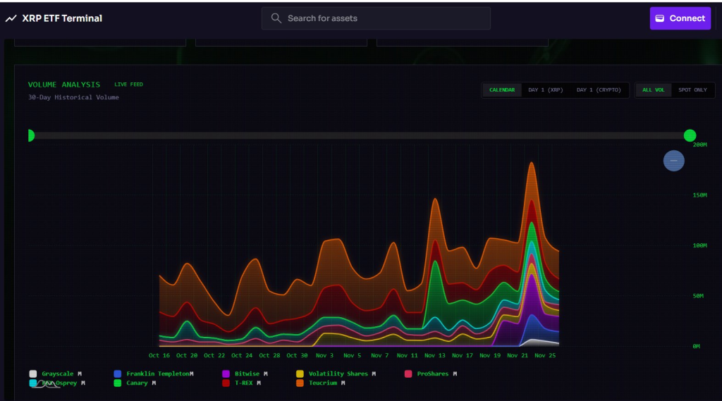Image resolution: width=722 pixels, height=401 pixels.
Task: Click the XRP ETF Terminal trend logo icon
Action: [x=11, y=18]
